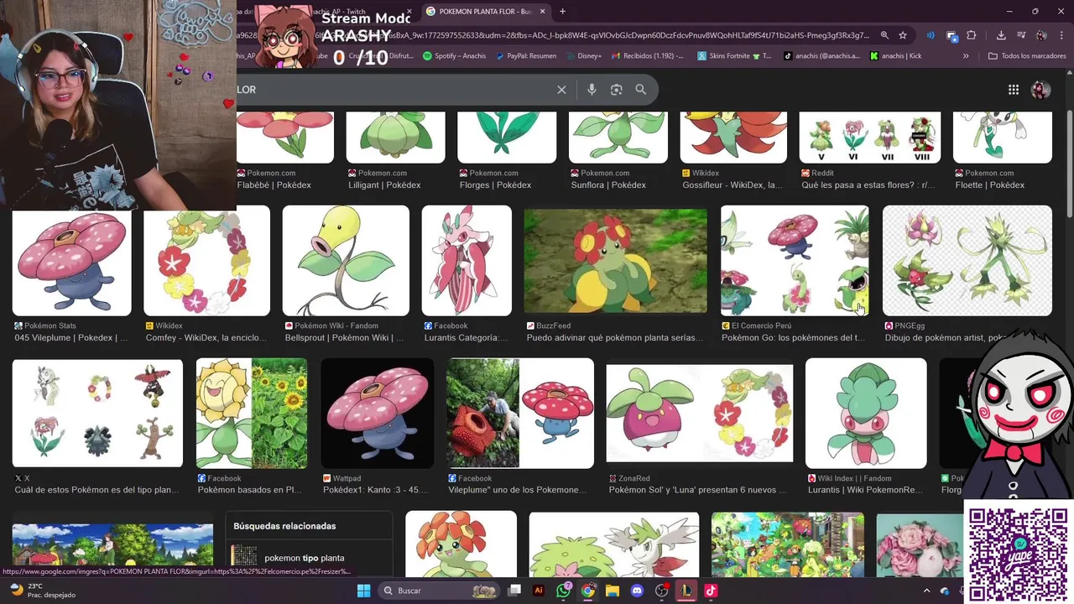Open the sunflower Sunflora Facebook image
This screenshot has height=604, width=1074.
[252, 413]
